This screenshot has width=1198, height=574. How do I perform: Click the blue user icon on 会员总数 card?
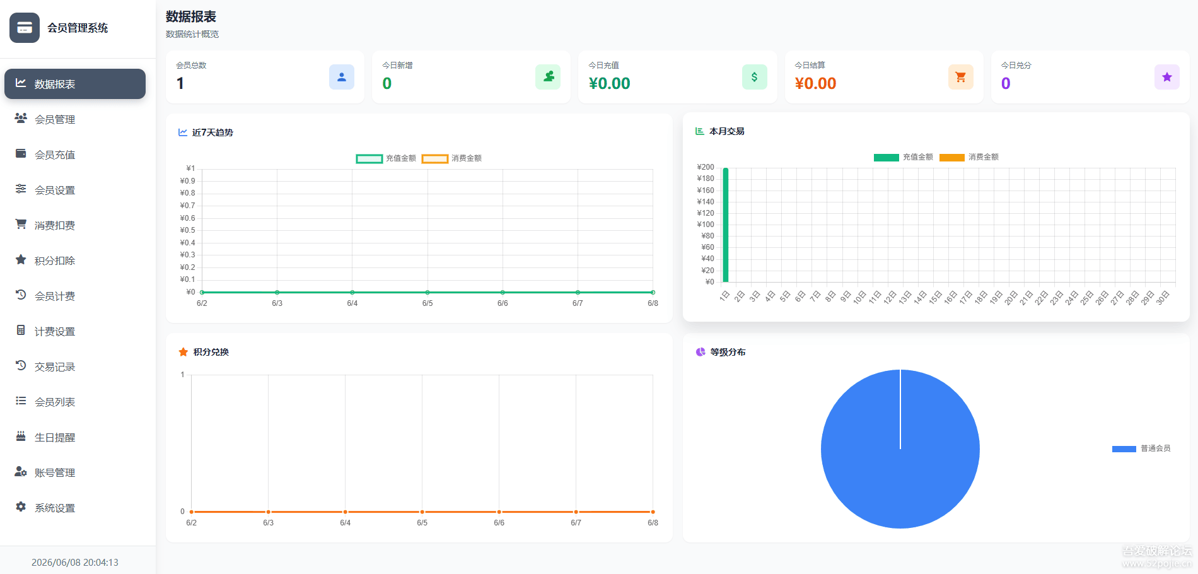tap(342, 77)
